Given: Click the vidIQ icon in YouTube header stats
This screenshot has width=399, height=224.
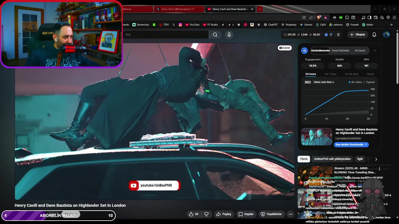Looking at the screenshot, I should pos(326,35).
